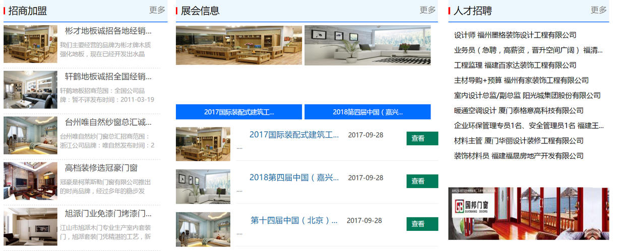Open 更多 link in 招商加盟 section
Screen dimensions: 625x251
pos(157,10)
